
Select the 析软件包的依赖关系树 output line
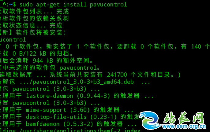34,18
